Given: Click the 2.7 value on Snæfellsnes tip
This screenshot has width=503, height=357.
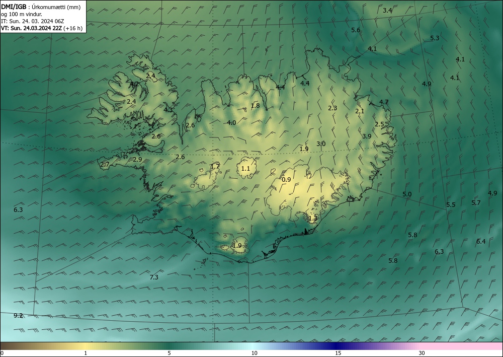Looking at the screenshot, I should [x=105, y=164].
